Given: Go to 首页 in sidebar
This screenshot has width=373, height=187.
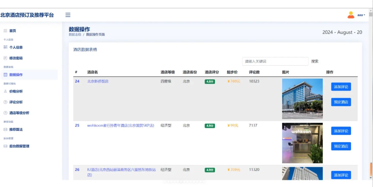Looking at the screenshot, I should click(x=13, y=31).
